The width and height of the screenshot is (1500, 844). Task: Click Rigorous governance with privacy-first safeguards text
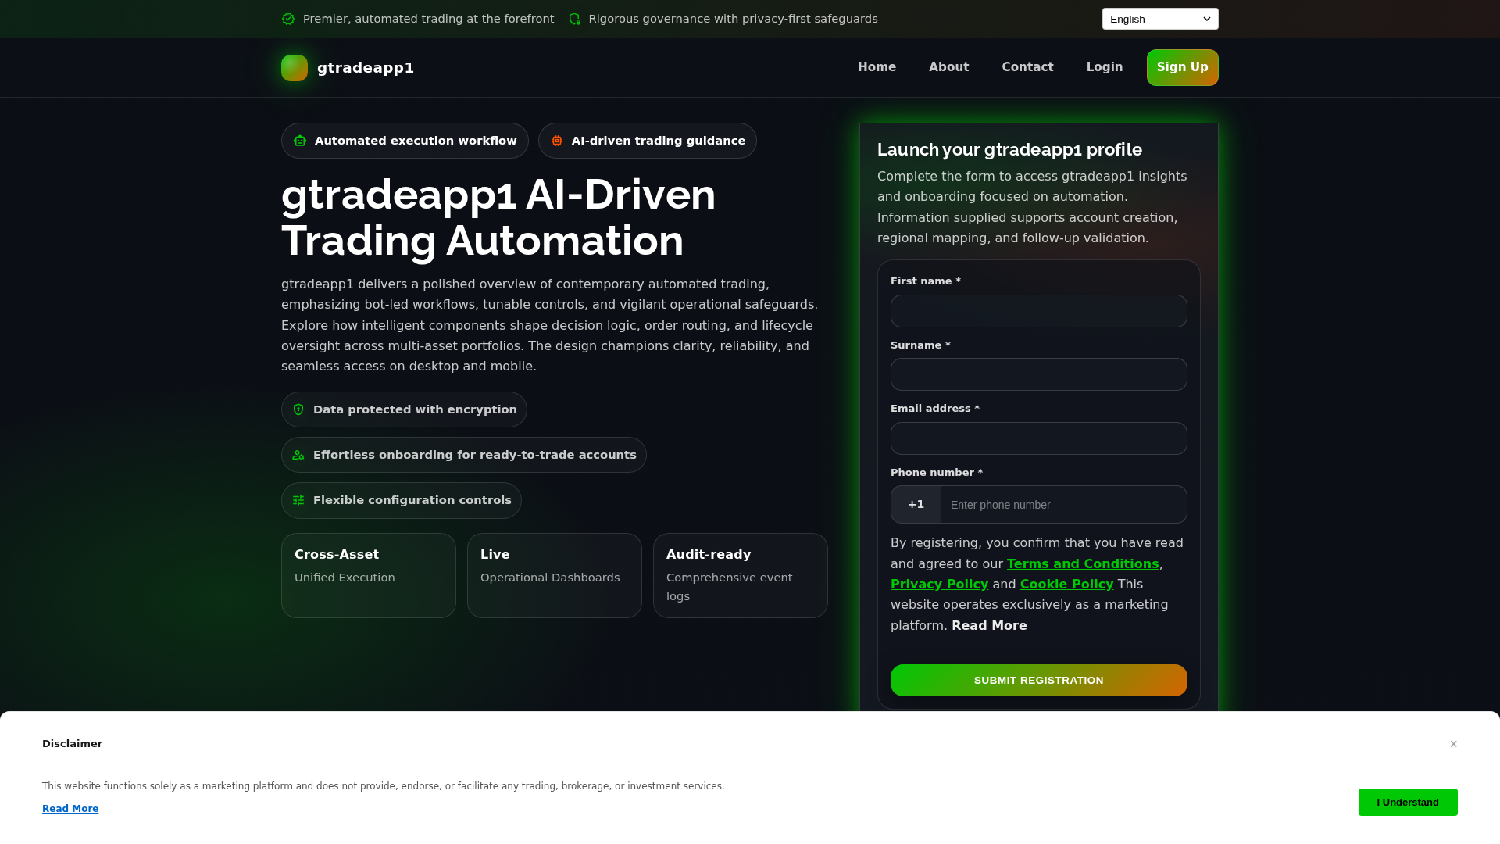(x=733, y=19)
